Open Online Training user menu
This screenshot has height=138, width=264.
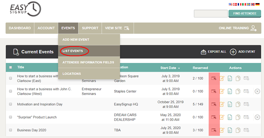point(238,28)
